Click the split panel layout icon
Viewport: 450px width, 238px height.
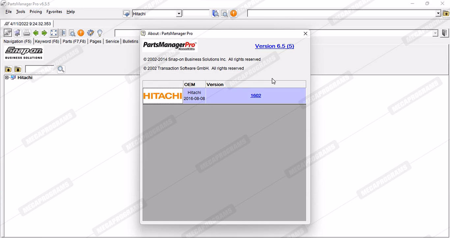click(63, 33)
